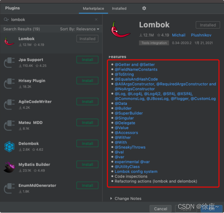Open the @With link
The height and width of the screenshot is (213, 224).
121,142
